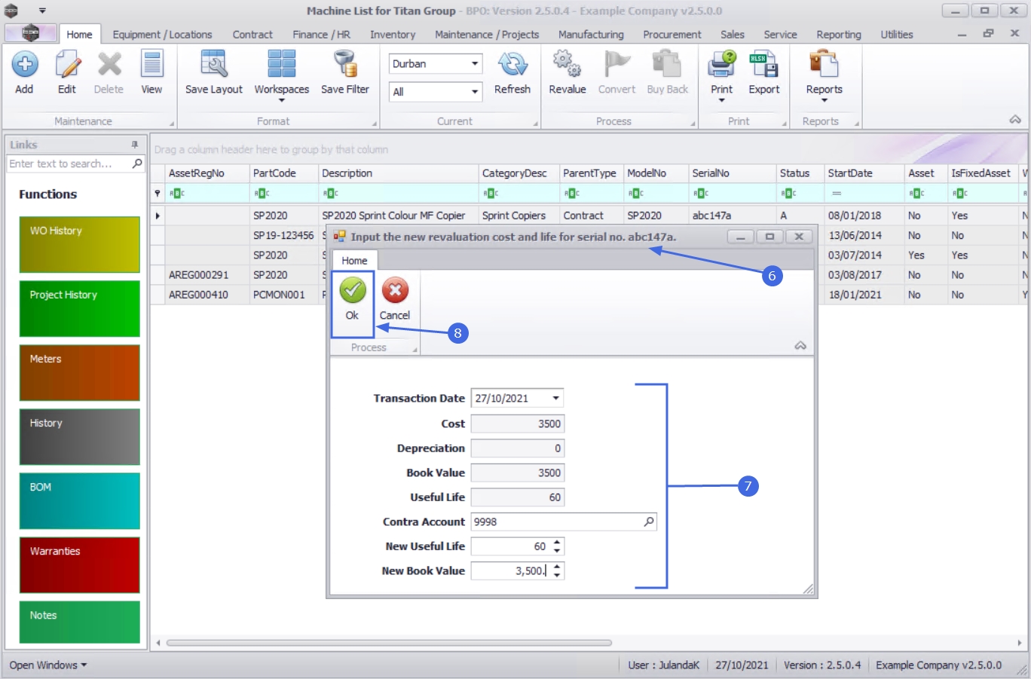Image resolution: width=1031 pixels, height=679 pixels.
Task: Open the Equipment / Locations tab
Action: [162, 35]
